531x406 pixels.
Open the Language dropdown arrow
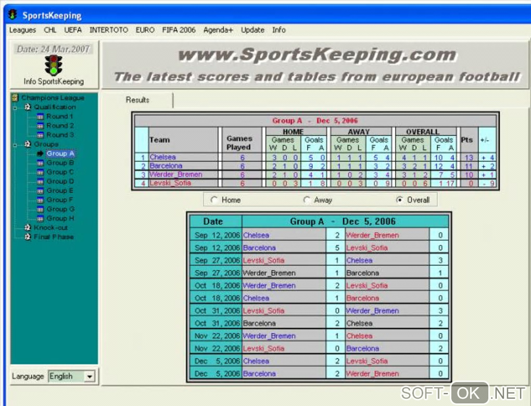click(90, 376)
